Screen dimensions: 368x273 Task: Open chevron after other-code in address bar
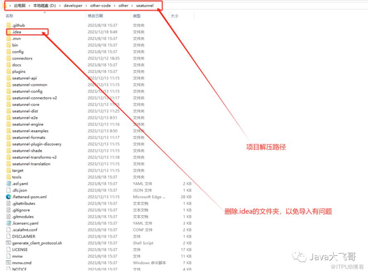click(115, 6)
